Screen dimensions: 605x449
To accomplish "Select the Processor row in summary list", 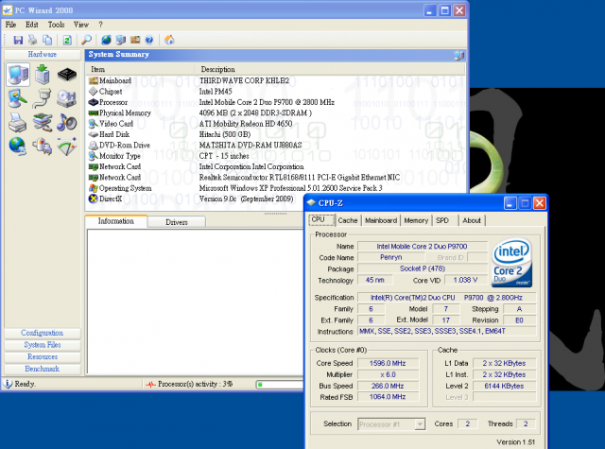I will tap(275, 102).
